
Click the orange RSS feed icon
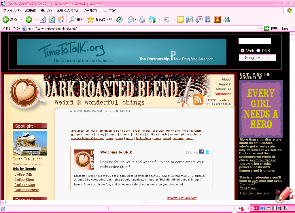point(198,99)
